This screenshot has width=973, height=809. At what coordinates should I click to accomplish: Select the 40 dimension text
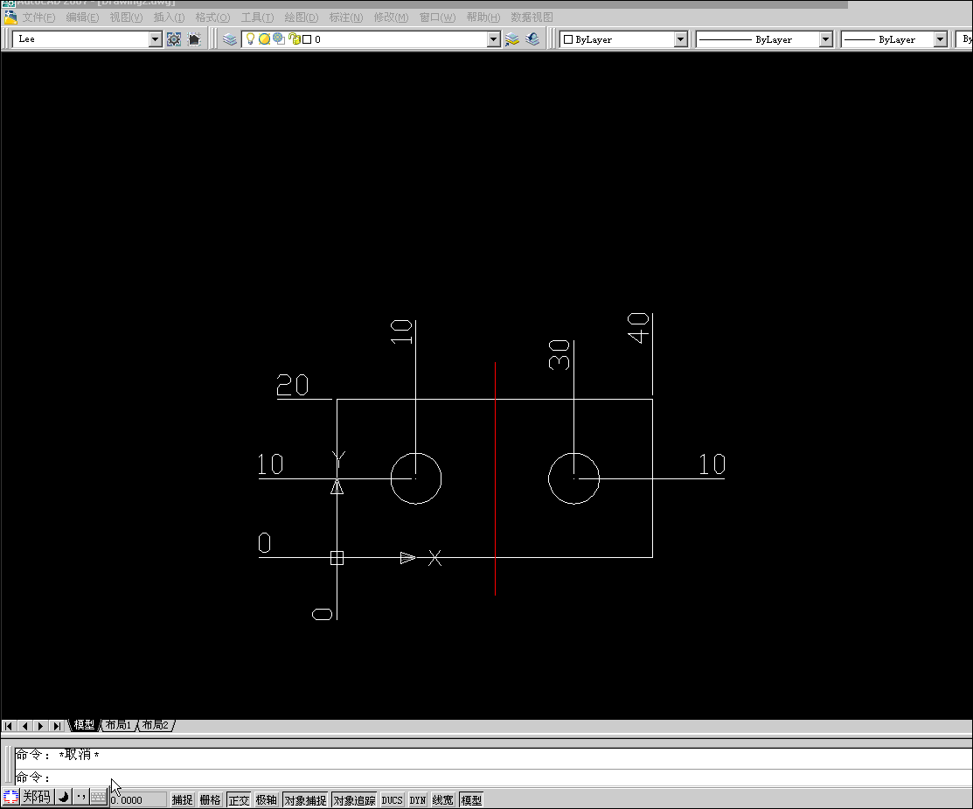(x=638, y=328)
